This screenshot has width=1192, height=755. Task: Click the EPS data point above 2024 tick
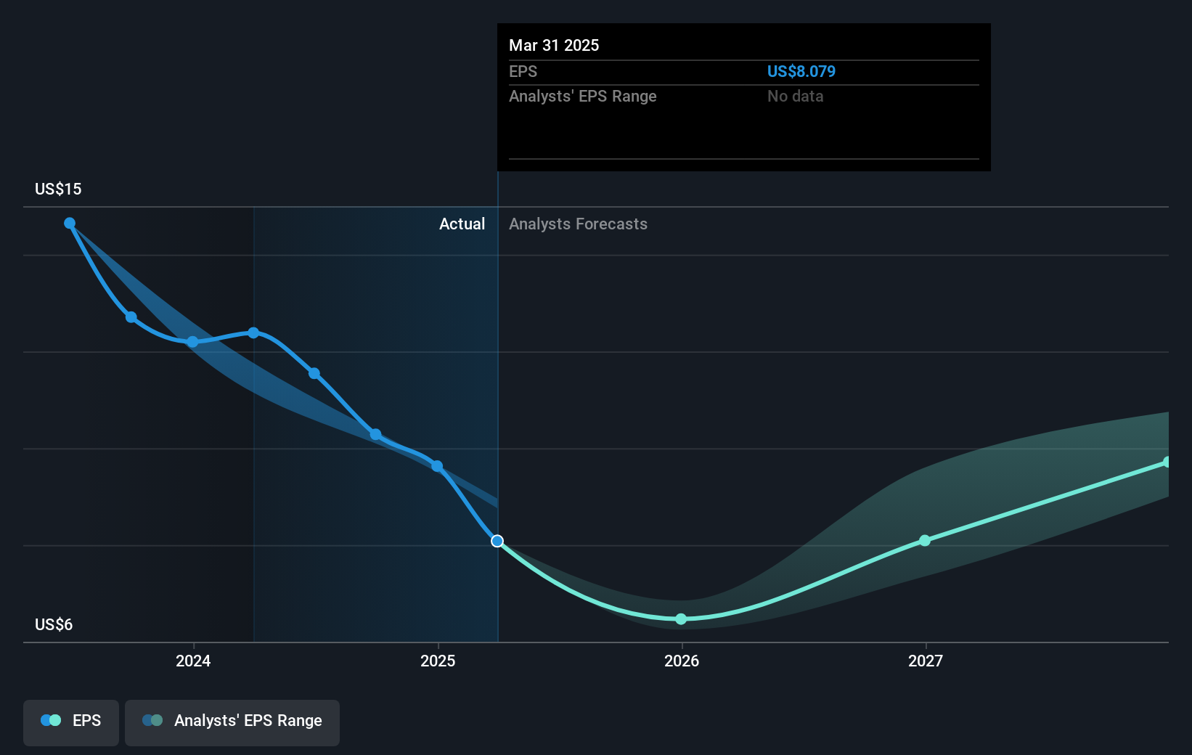coord(192,342)
